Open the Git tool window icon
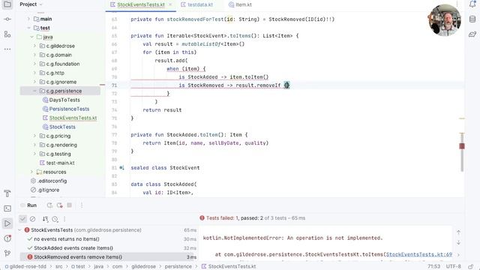The image size is (480, 270). pos(7,253)
